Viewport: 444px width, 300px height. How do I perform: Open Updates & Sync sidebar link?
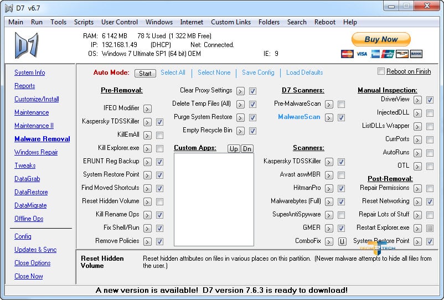(35, 250)
